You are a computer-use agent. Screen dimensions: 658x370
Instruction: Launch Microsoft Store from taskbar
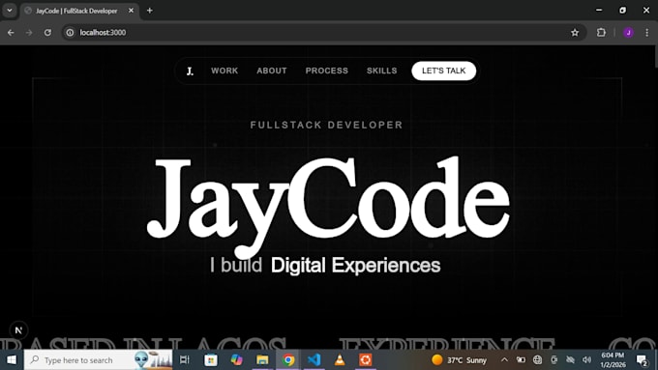(211, 360)
